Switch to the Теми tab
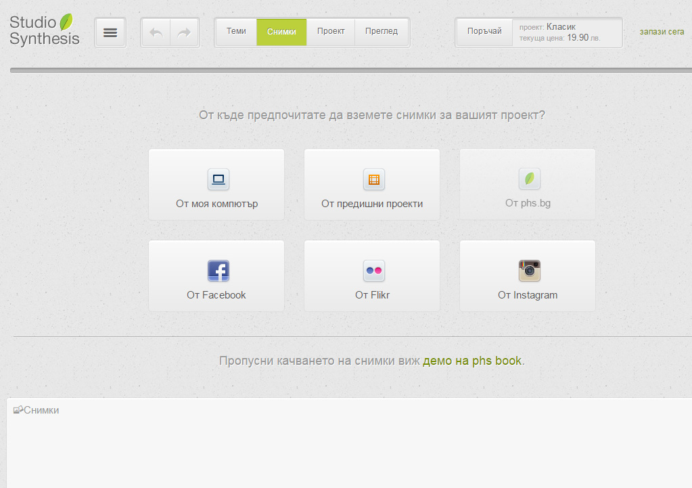 click(236, 31)
